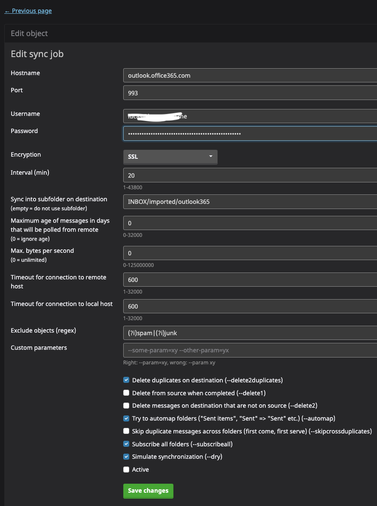Click the Previous page link
The image size is (377, 506).
click(x=28, y=11)
